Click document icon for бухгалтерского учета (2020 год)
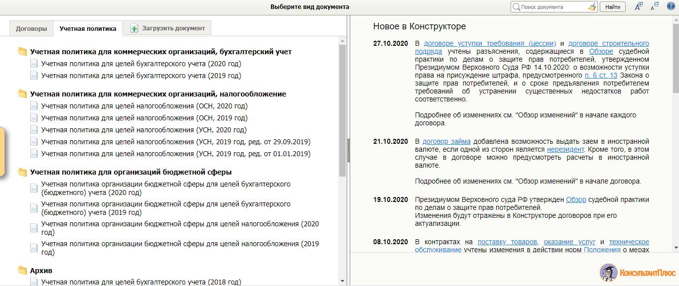Image resolution: width=679 pixels, height=286 pixels. 34,64
